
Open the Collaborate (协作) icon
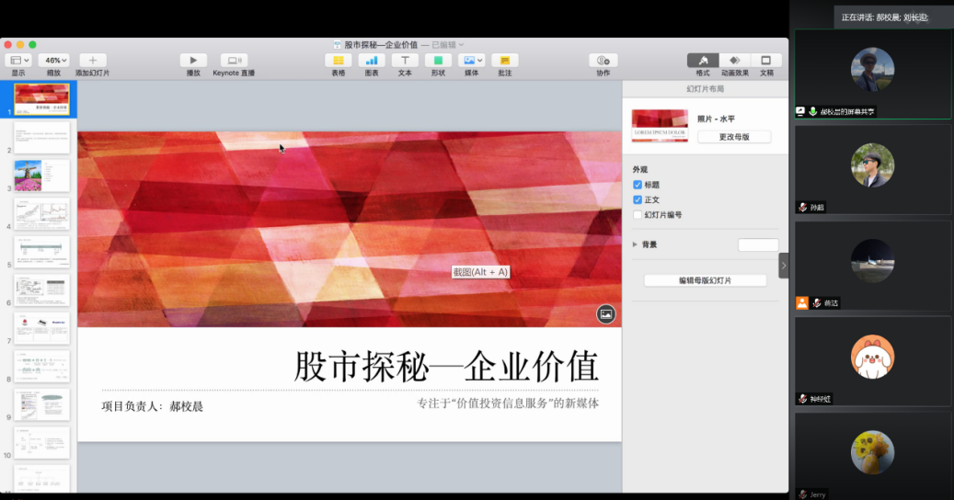(x=603, y=61)
